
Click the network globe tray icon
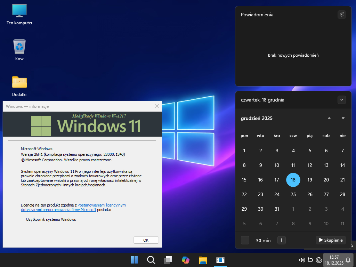[318, 260]
